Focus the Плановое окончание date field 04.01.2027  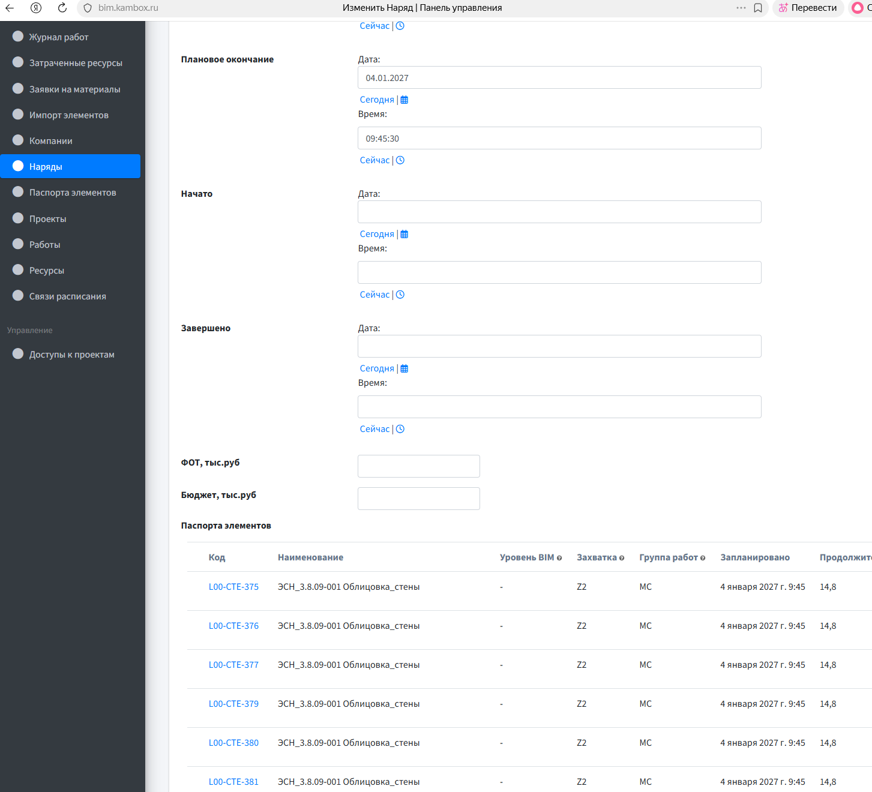pyautogui.click(x=559, y=77)
